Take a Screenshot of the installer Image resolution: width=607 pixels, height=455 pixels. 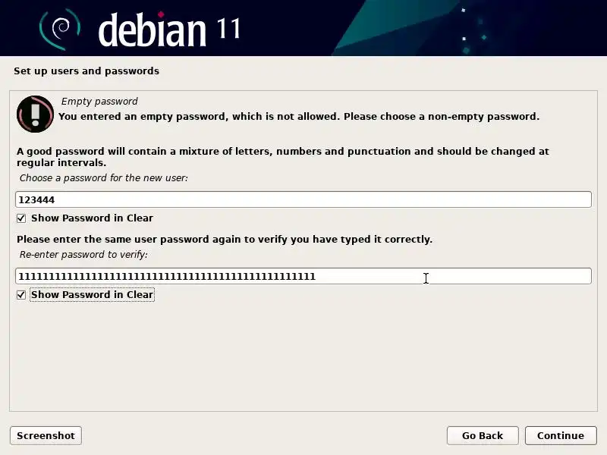pyautogui.click(x=46, y=435)
